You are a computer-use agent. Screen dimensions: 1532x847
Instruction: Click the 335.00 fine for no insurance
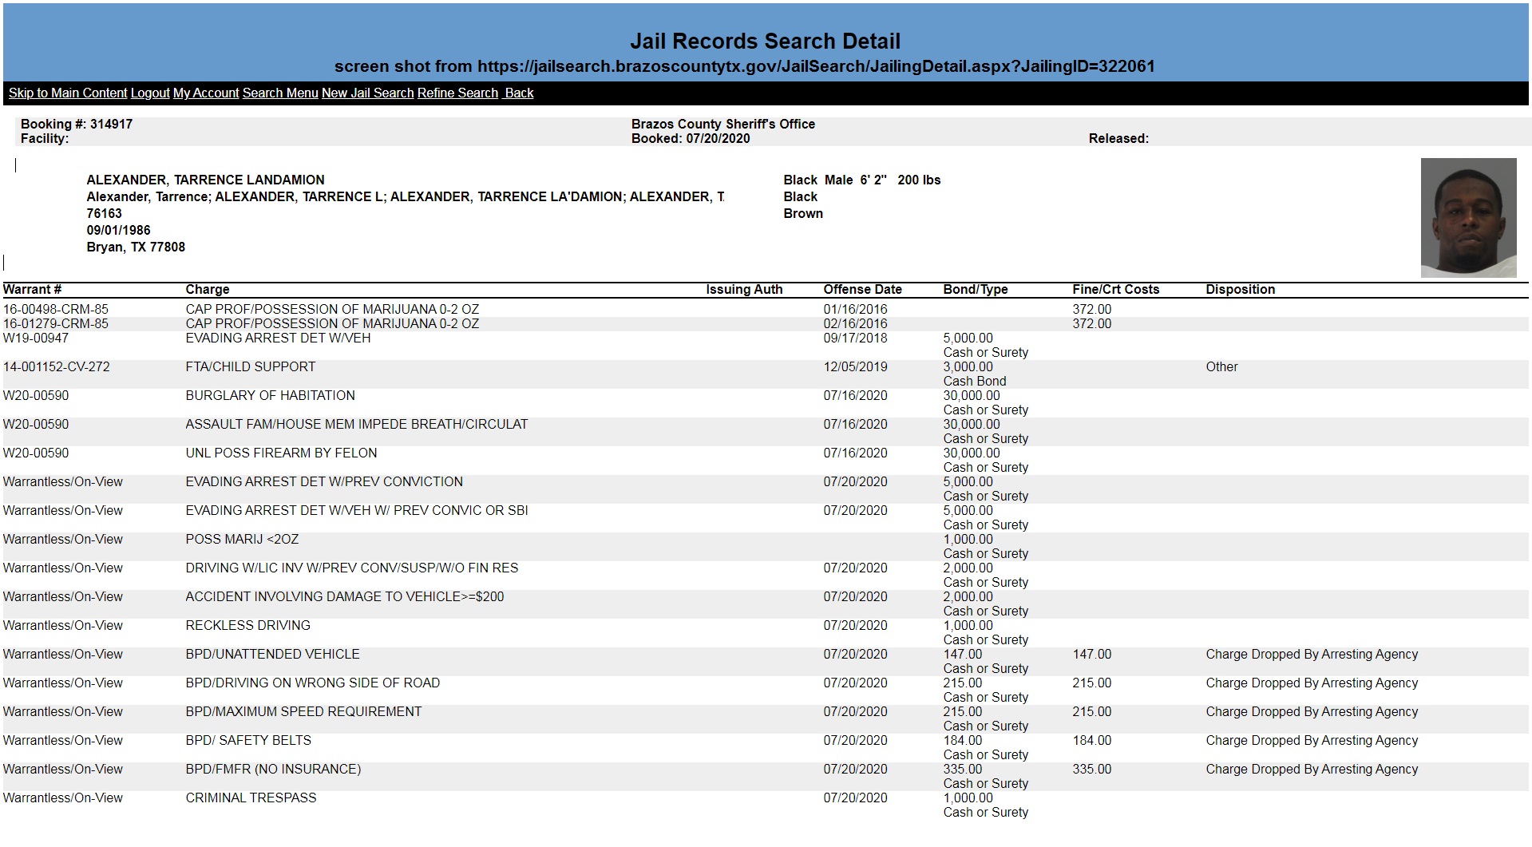tap(1092, 769)
